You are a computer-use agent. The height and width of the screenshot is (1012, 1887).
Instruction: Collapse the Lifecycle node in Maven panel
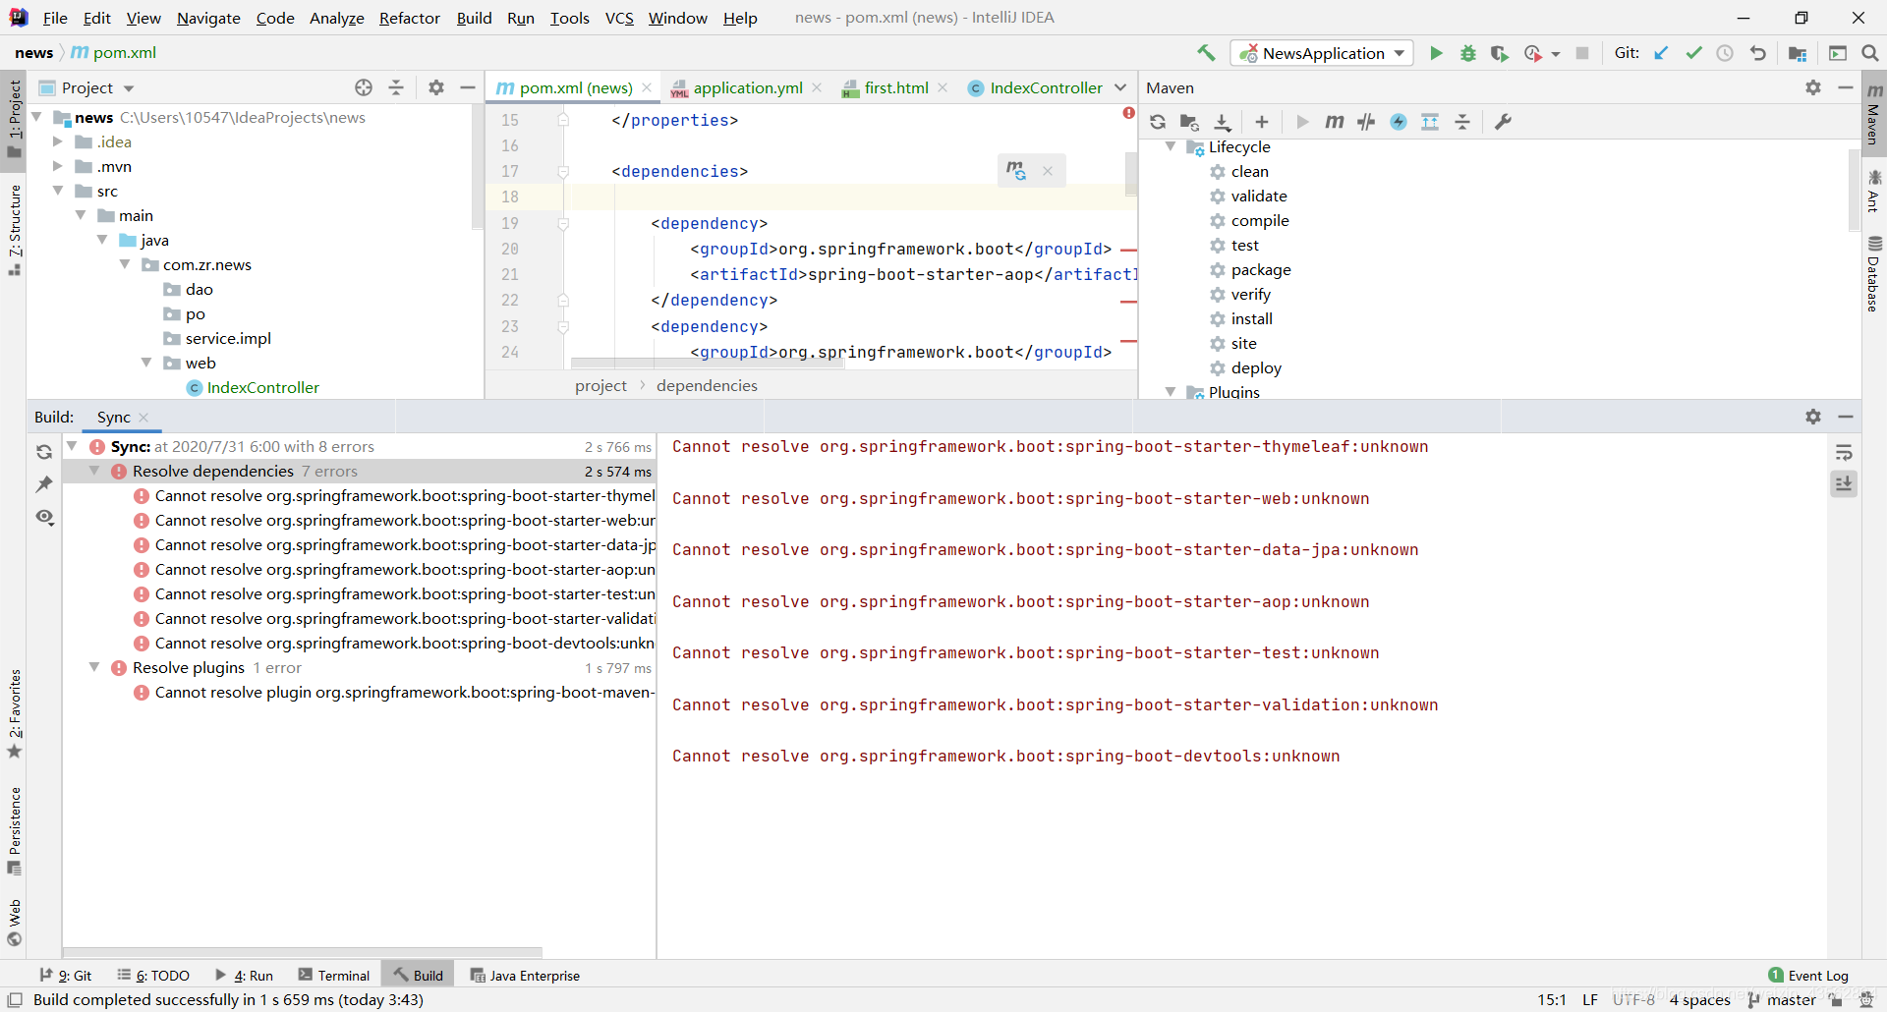[1170, 146]
